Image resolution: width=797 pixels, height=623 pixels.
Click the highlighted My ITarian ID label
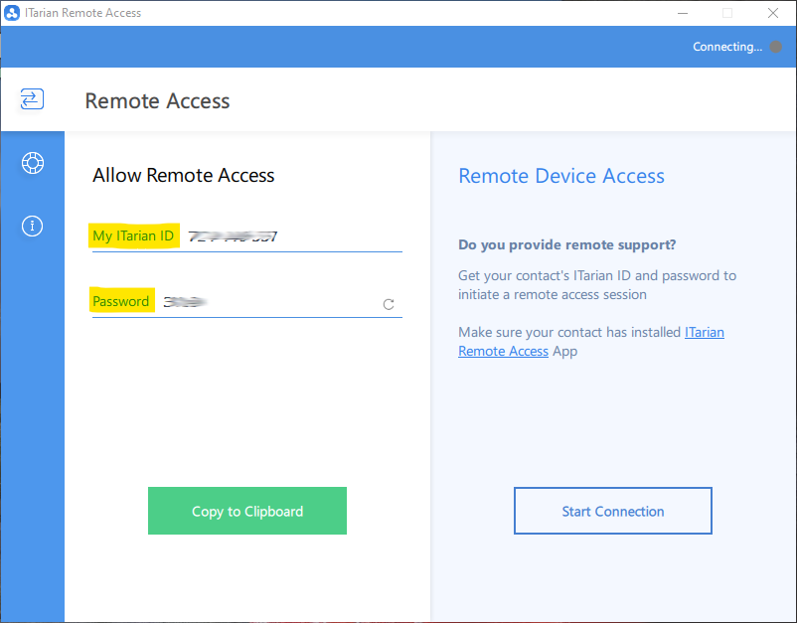tap(133, 235)
